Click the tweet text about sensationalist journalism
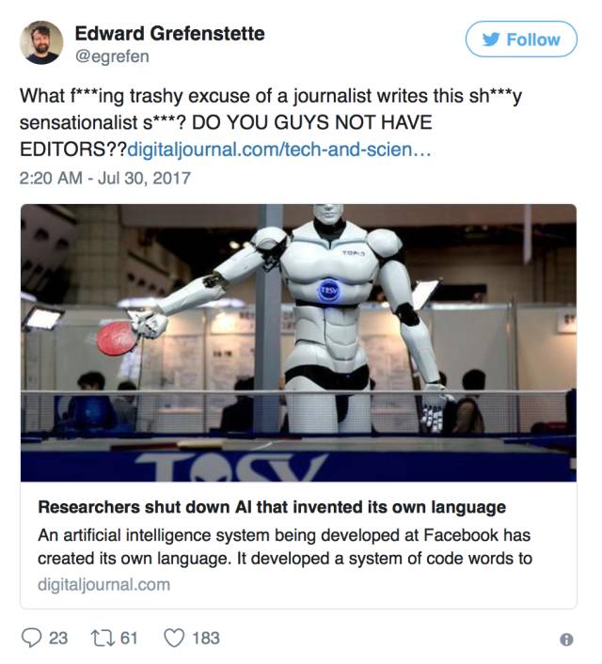602x664 pixels. [271, 122]
